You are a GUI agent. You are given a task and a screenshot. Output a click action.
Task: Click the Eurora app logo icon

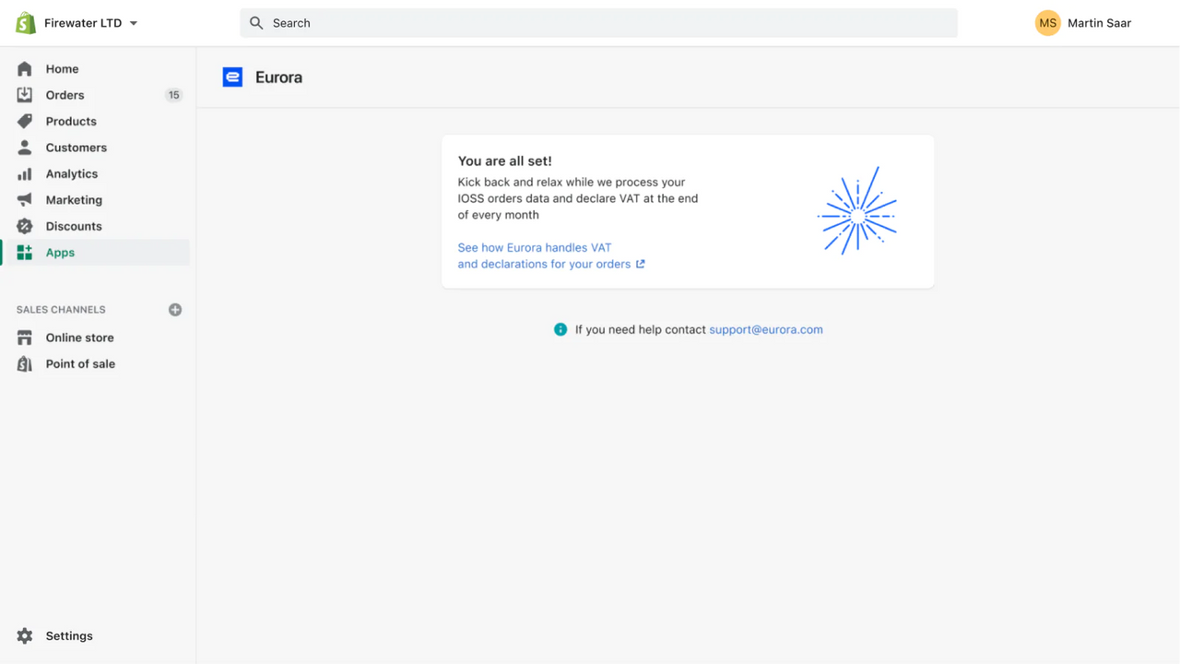[232, 77]
